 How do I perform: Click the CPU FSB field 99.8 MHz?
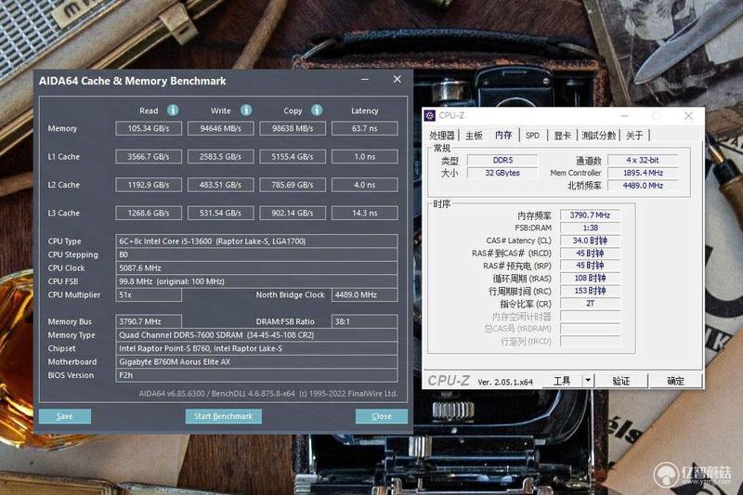256,281
